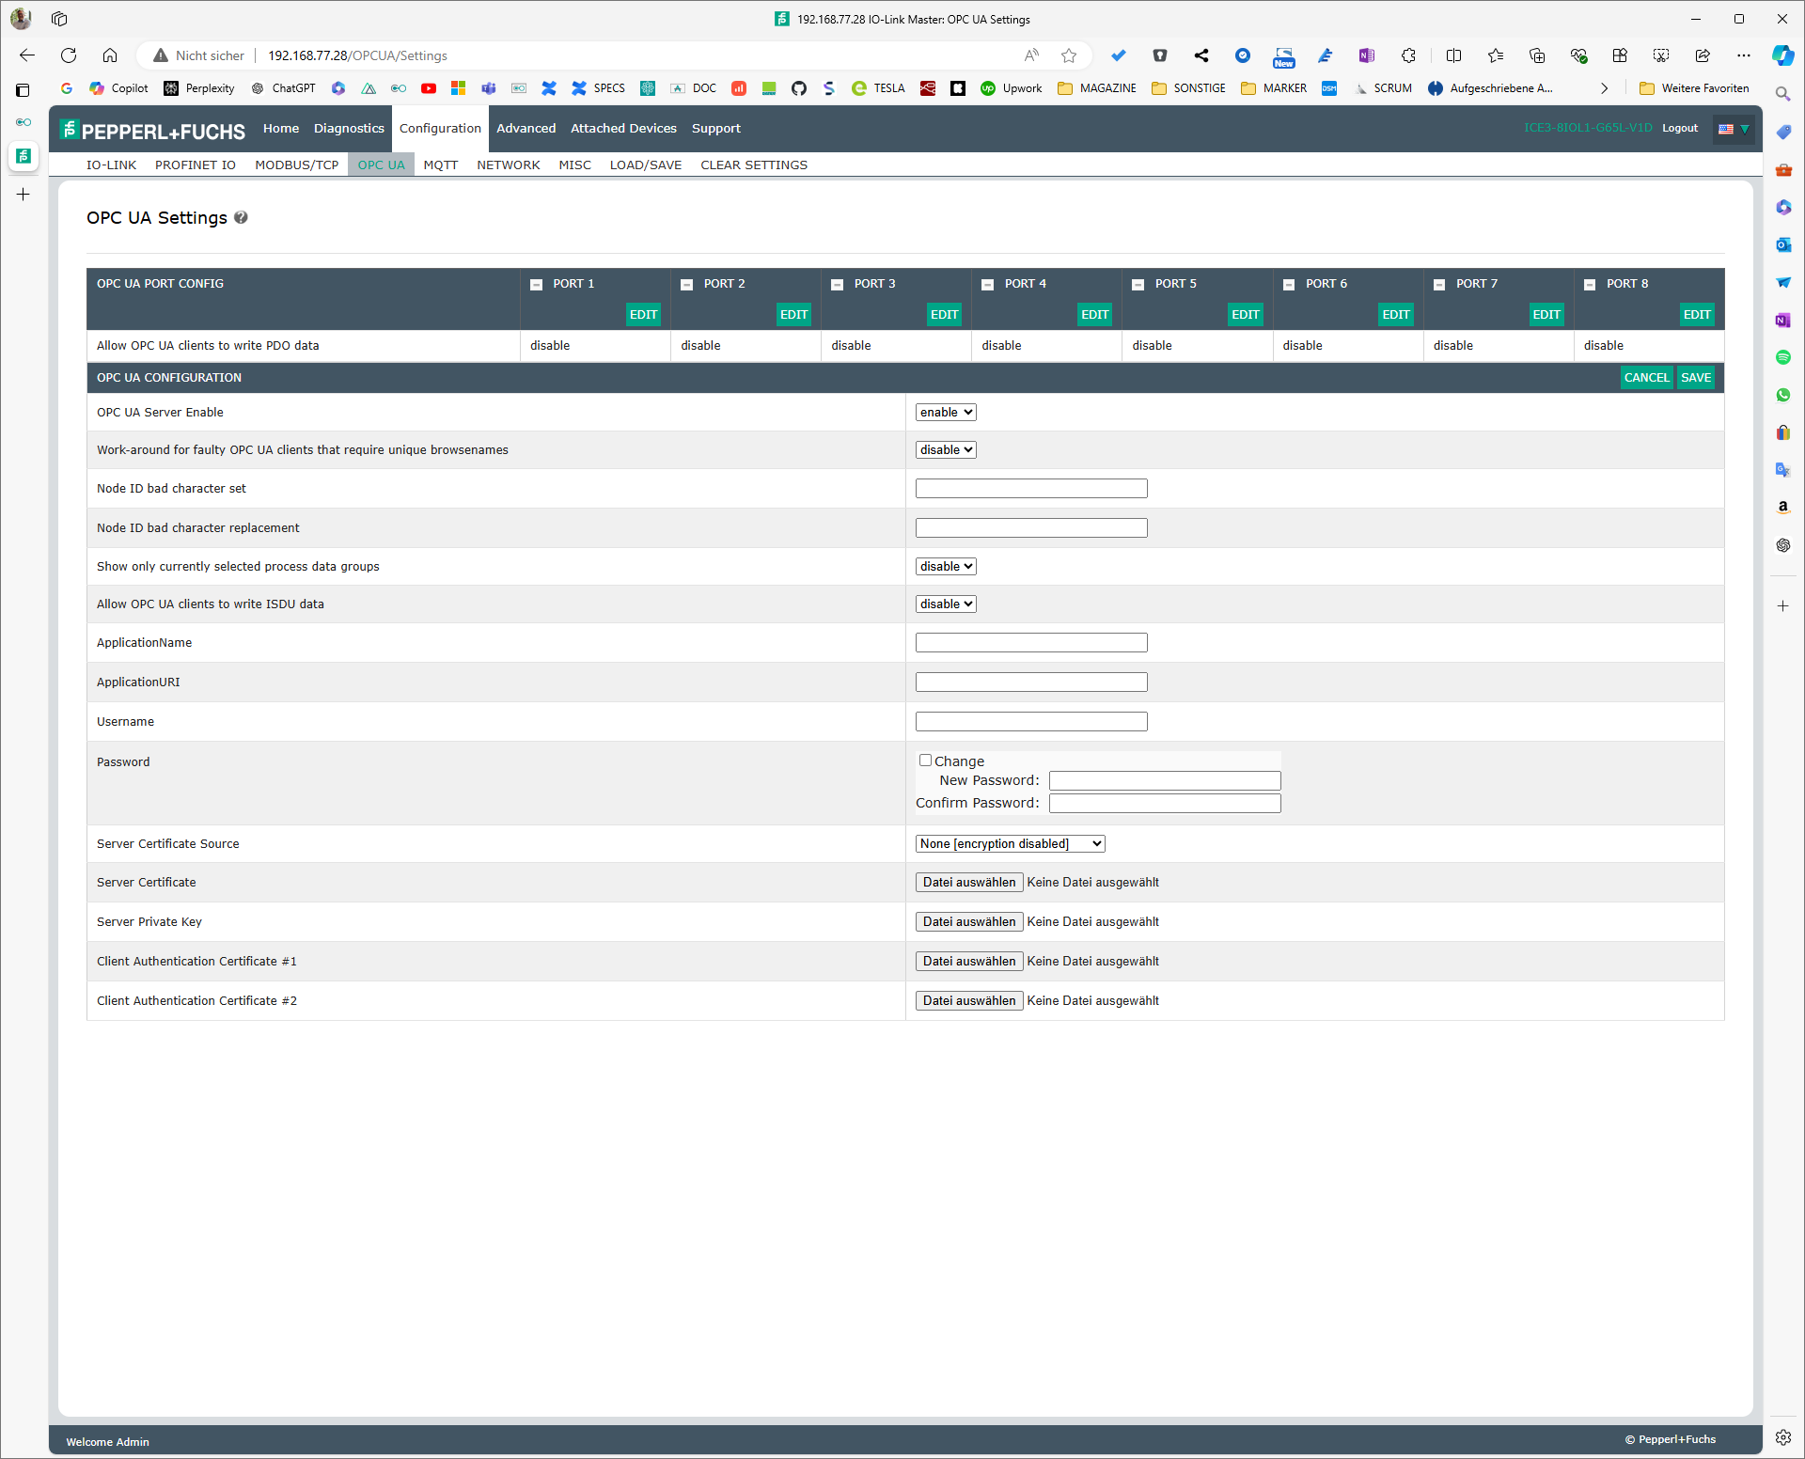Expand bookmarks bar overflow chevron
The height and width of the screenshot is (1459, 1805).
pos(1605,88)
